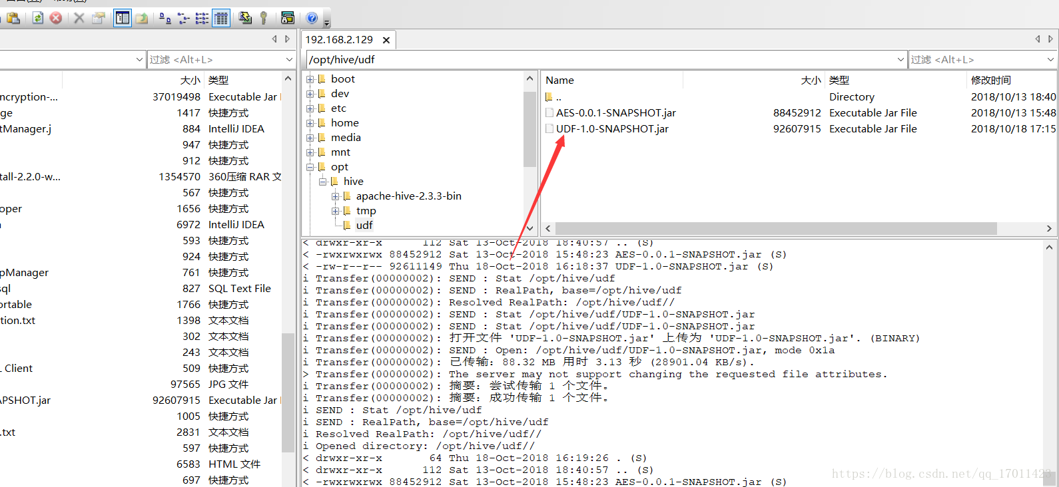The width and height of the screenshot is (1059, 487).
Task: Switch to Details view icon
Action: (x=221, y=18)
